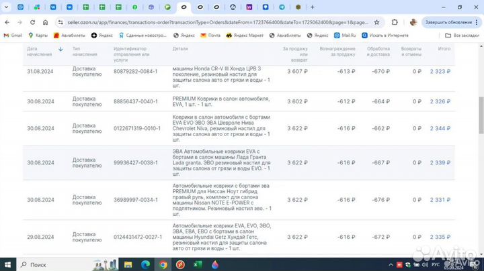The height and width of the screenshot is (271, 484).
Task: Switch to the purple W tab
Action: pos(249,7)
